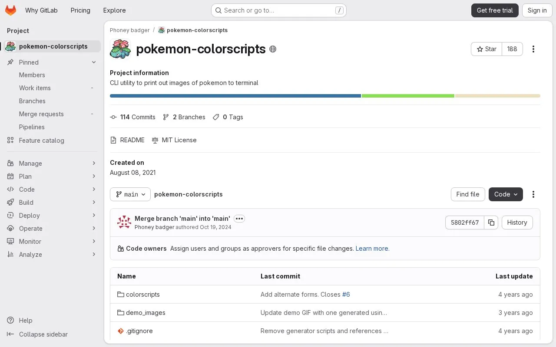Expand the Build section
Viewport: 556px width, 347px height.
point(52,203)
